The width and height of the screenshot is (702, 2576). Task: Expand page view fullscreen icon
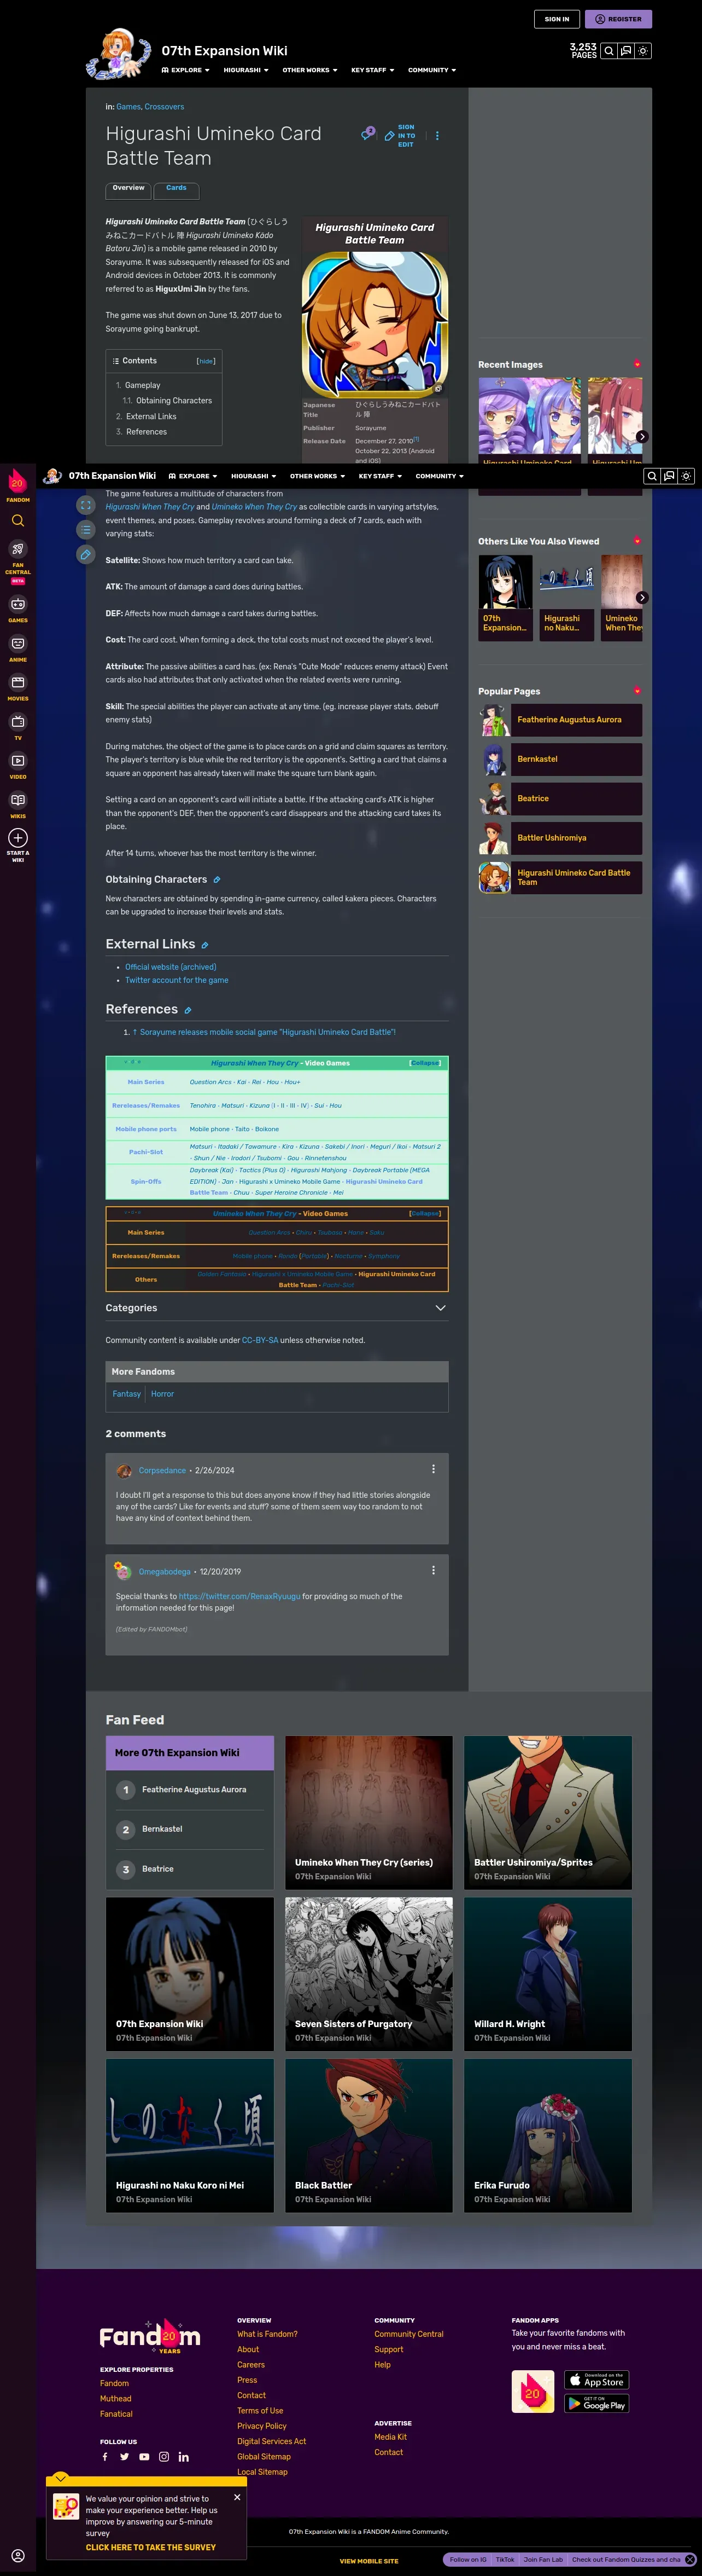point(86,505)
